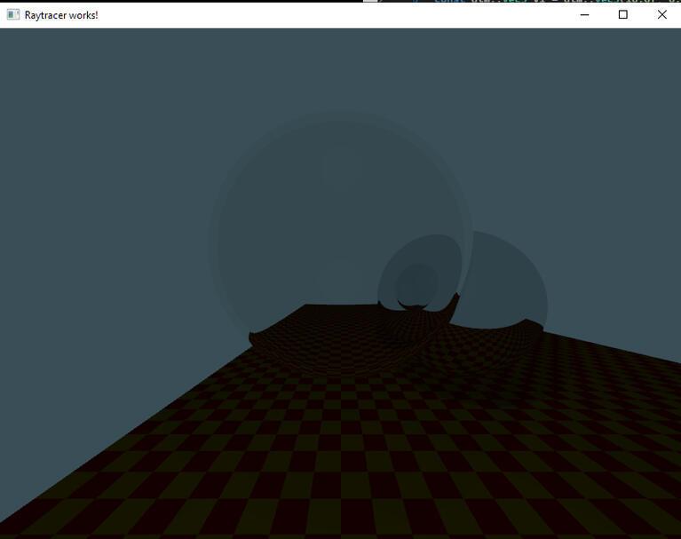The width and height of the screenshot is (681, 539).
Task: Close the Raytracer works! window
Action: pyautogui.click(x=661, y=15)
